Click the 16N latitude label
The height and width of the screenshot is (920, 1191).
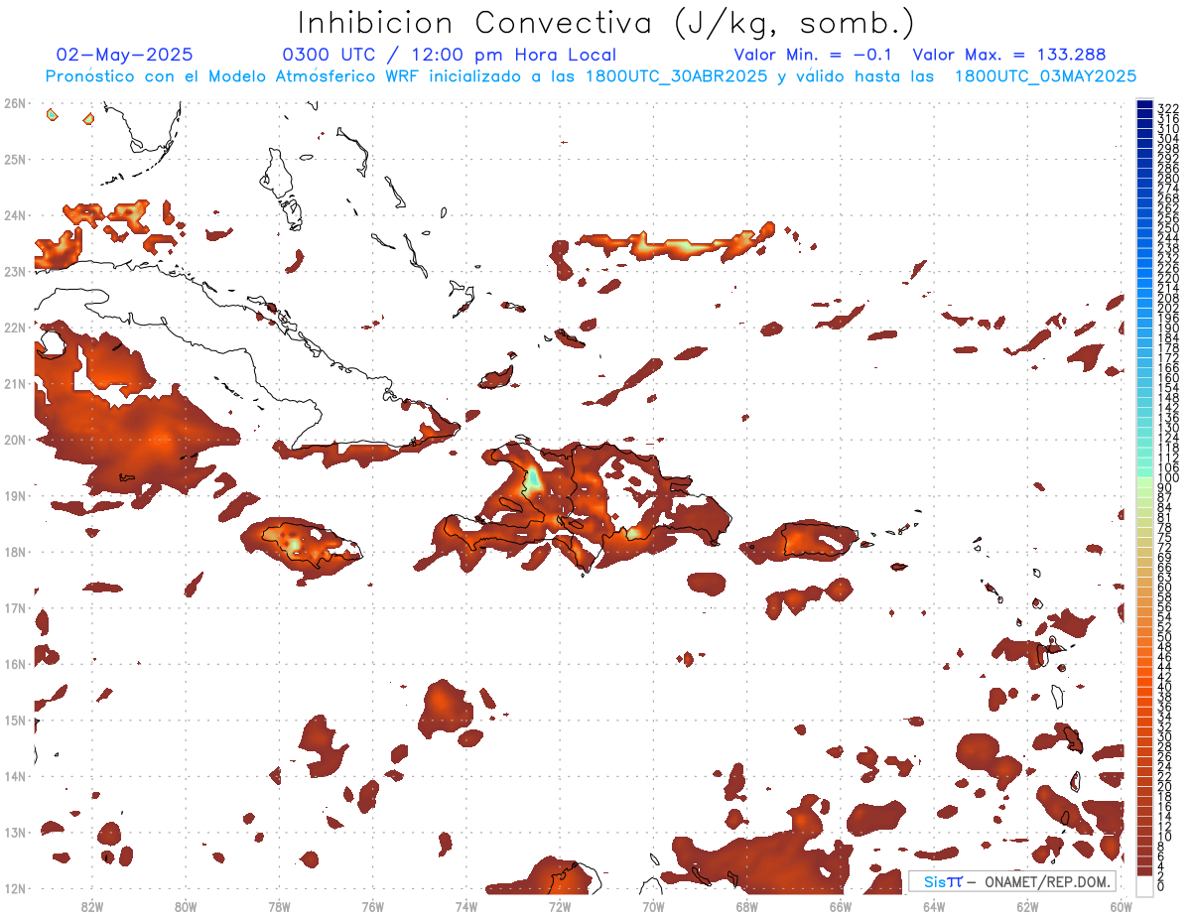(x=14, y=664)
